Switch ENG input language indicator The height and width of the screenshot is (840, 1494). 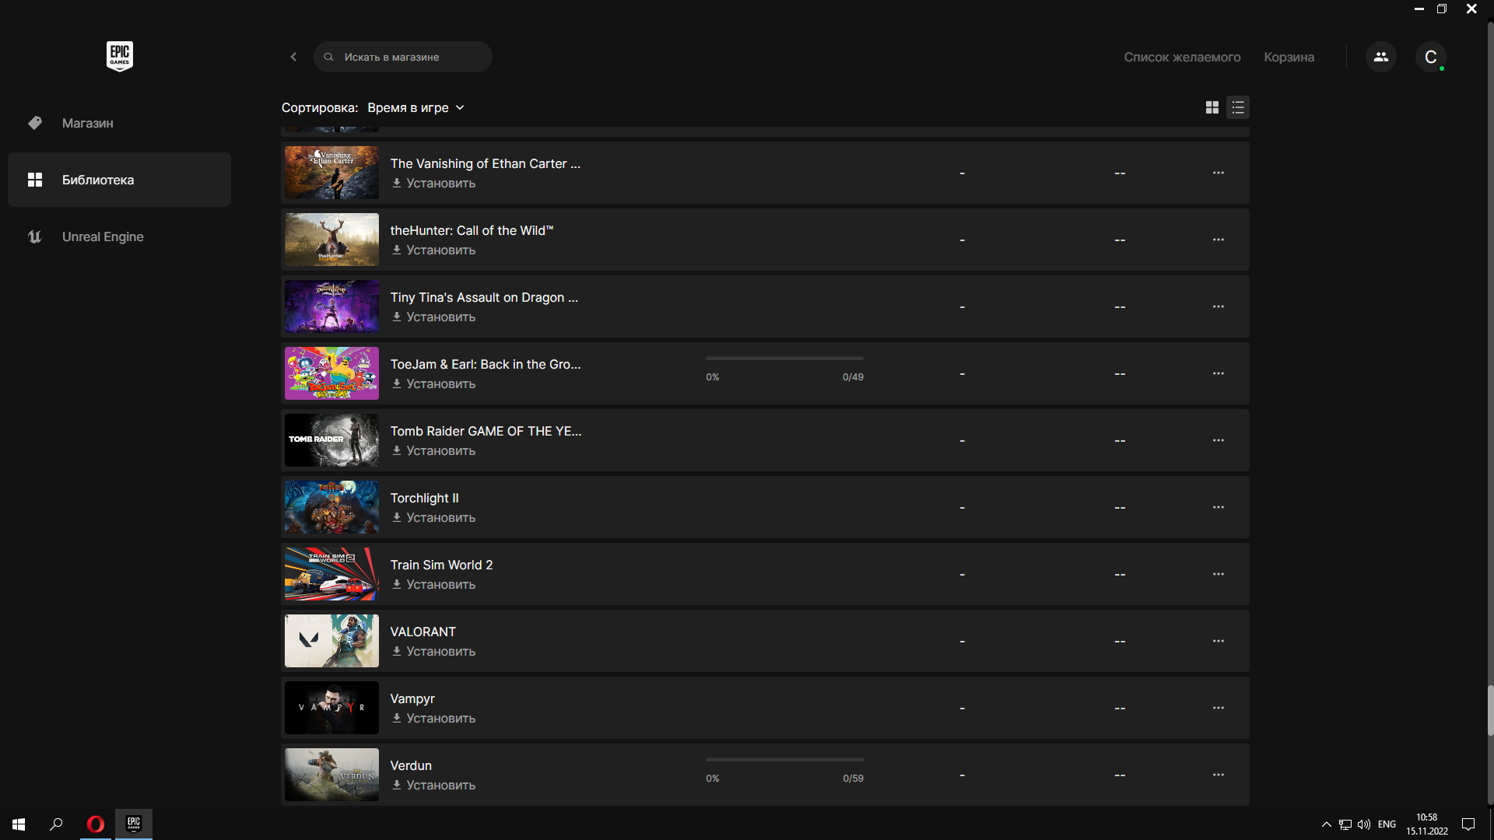tap(1387, 824)
